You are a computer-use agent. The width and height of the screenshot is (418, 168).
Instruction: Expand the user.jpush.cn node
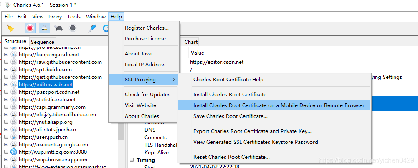(6, 137)
